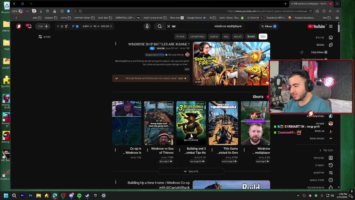The height and width of the screenshot is (200, 355).
Task: Click the create (יצירה) button
Action: point(43,26)
